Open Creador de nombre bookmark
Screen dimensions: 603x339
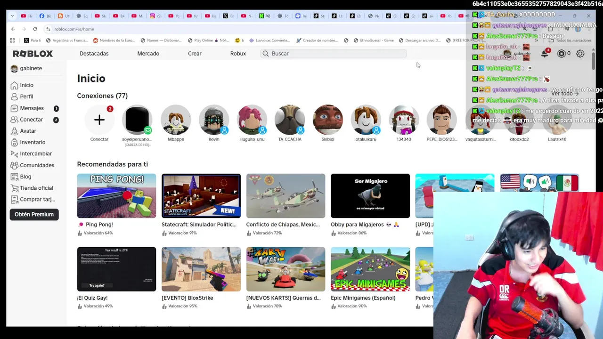click(316, 40)
